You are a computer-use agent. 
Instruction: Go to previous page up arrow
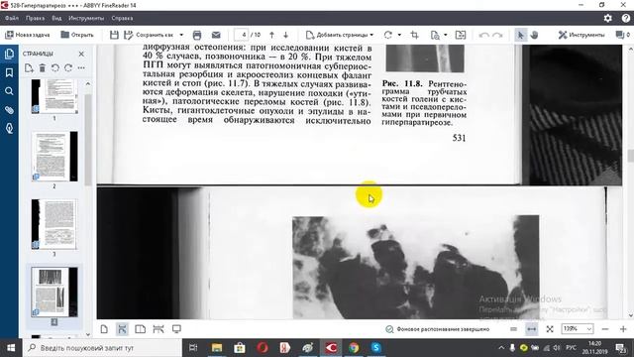click(x=271, y=35)
